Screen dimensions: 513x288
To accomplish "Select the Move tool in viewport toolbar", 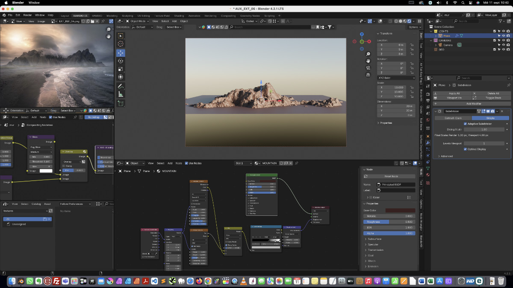I will tap(121, 52).
